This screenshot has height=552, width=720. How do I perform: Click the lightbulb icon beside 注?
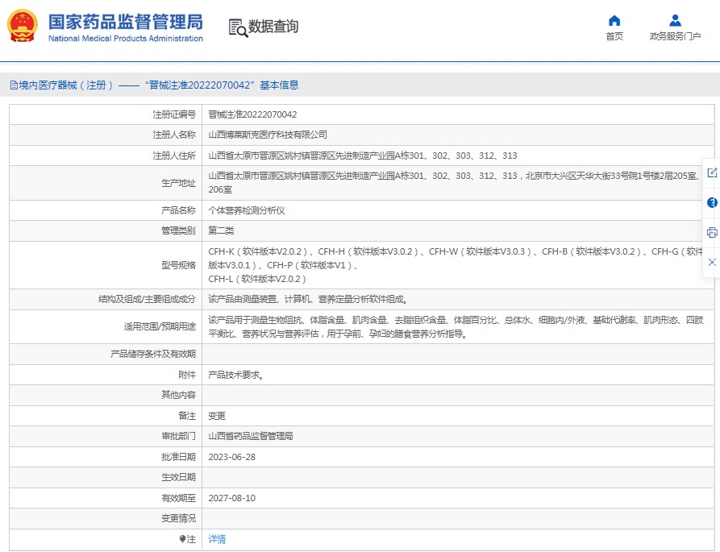[x=182, y=538]
